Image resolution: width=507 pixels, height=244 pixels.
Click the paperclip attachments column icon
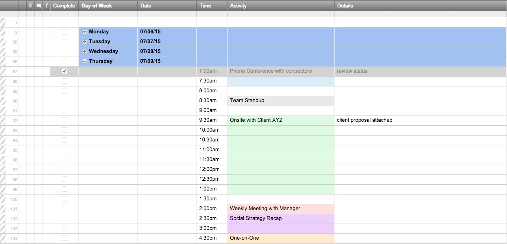[30, 6]
